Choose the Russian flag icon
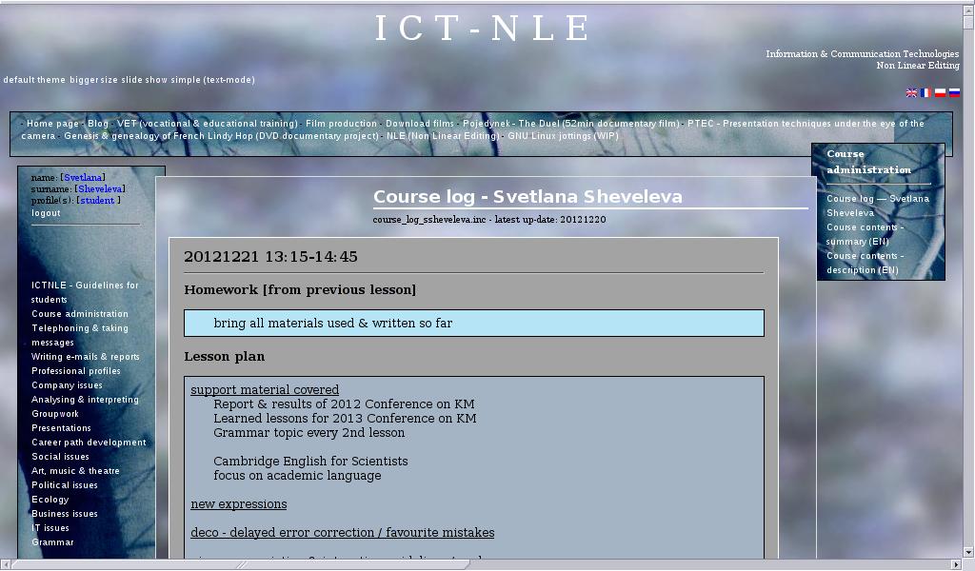Viewport: 975px width, 571px height. [954, 92]
